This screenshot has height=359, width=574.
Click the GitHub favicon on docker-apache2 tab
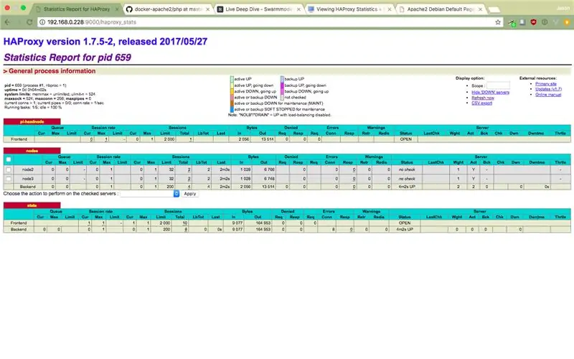click(x=129, y=9)
